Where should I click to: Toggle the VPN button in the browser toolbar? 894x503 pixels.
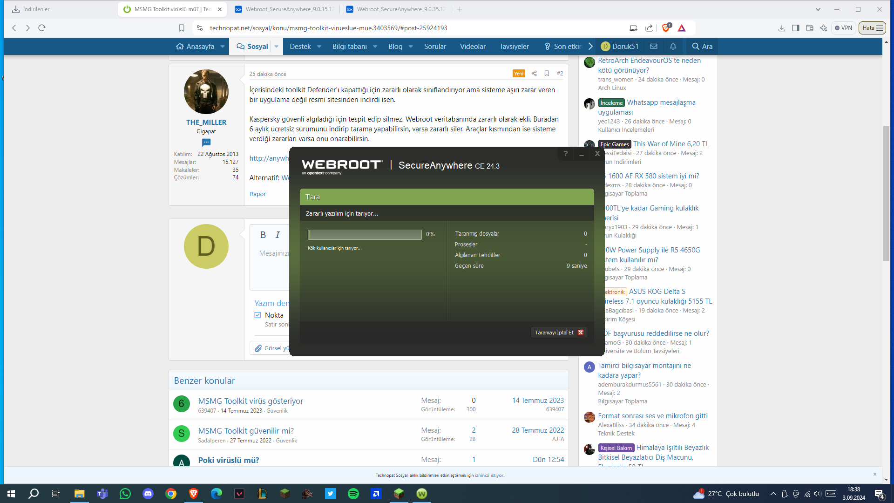pyautogui.click(x=843, y=28)
